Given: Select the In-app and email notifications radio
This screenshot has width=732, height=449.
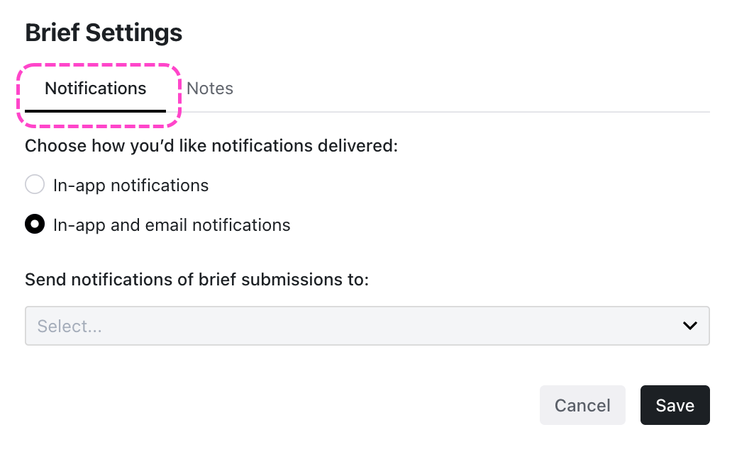Looking at the screenshot, I should (35, 225).
